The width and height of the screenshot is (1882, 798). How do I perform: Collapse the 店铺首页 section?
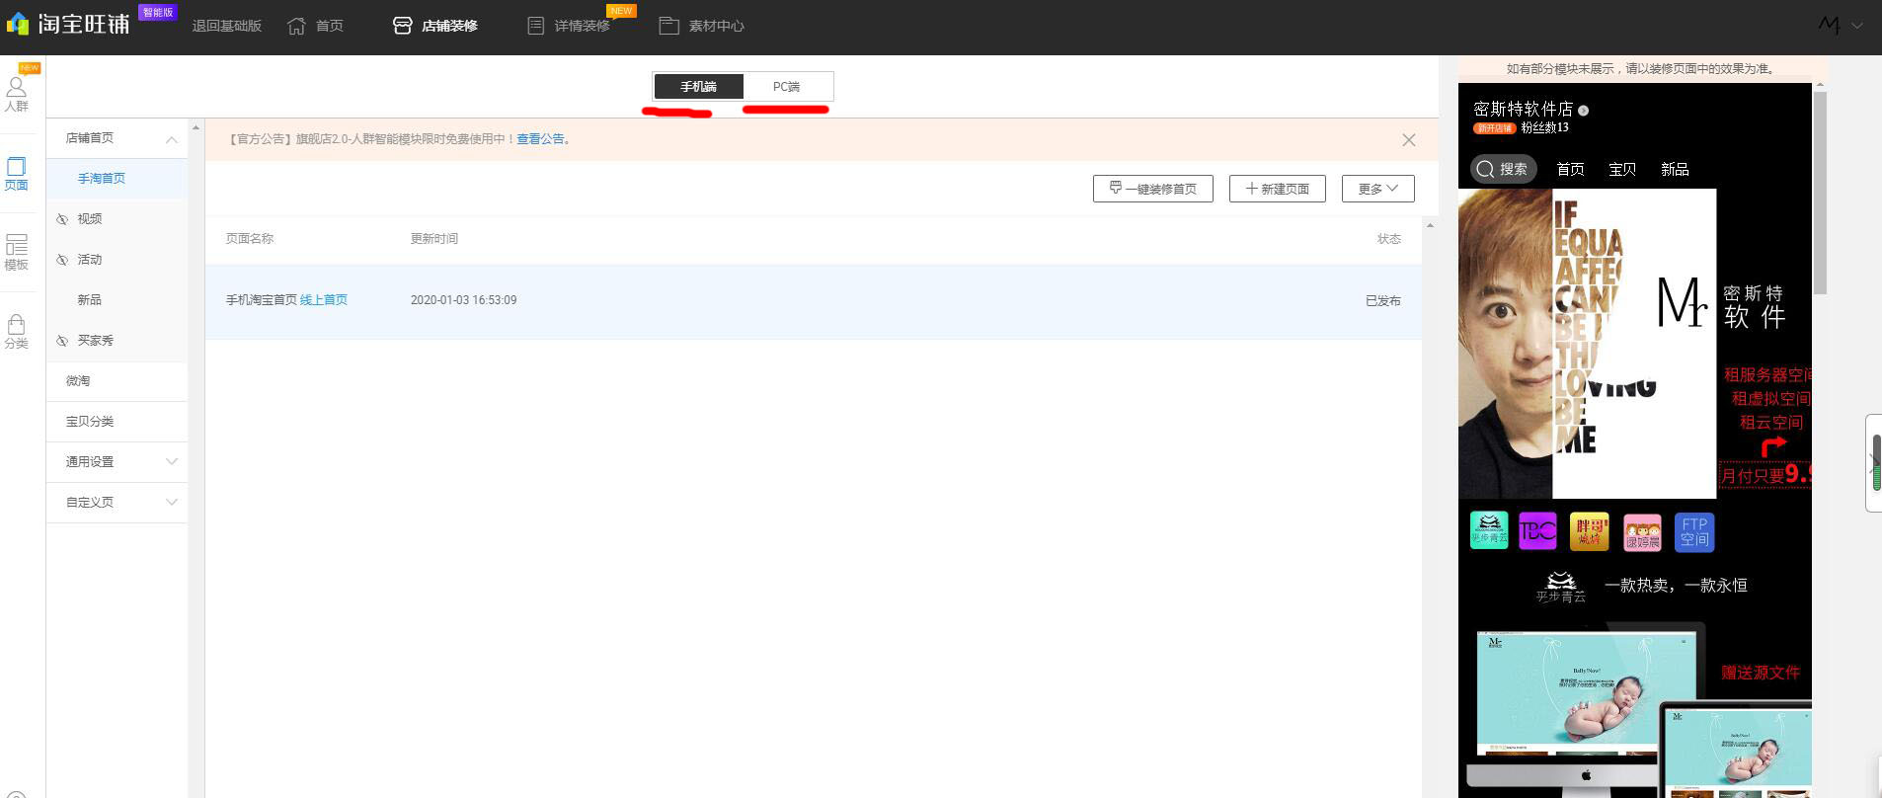coord(172,139)
